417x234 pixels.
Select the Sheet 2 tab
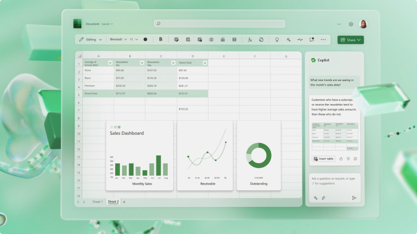point(113,201)
